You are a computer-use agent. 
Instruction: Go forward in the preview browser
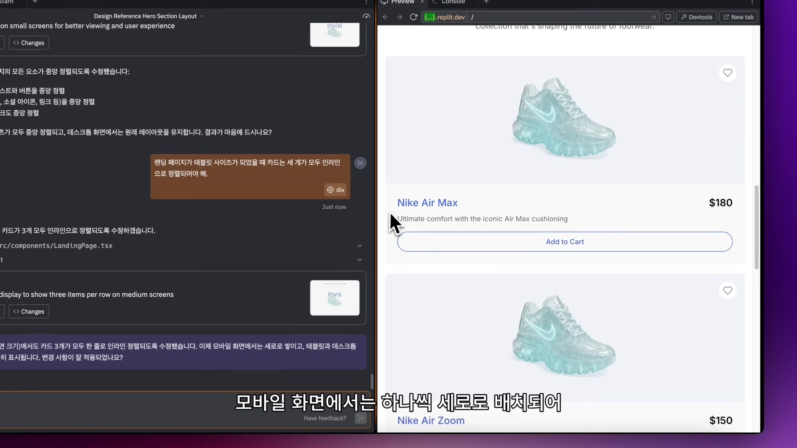[399, 17]
